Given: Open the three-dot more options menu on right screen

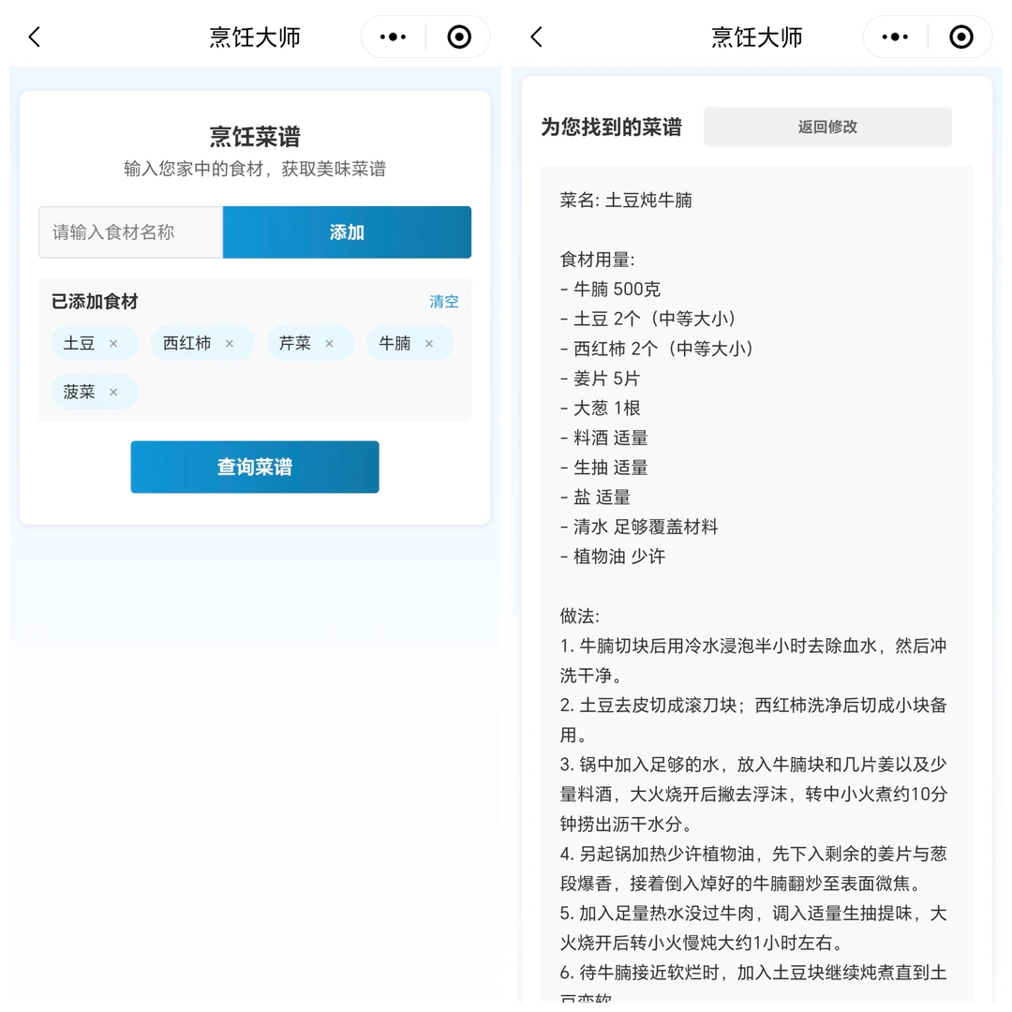Looking at the screenshot, I should [894, 37].
